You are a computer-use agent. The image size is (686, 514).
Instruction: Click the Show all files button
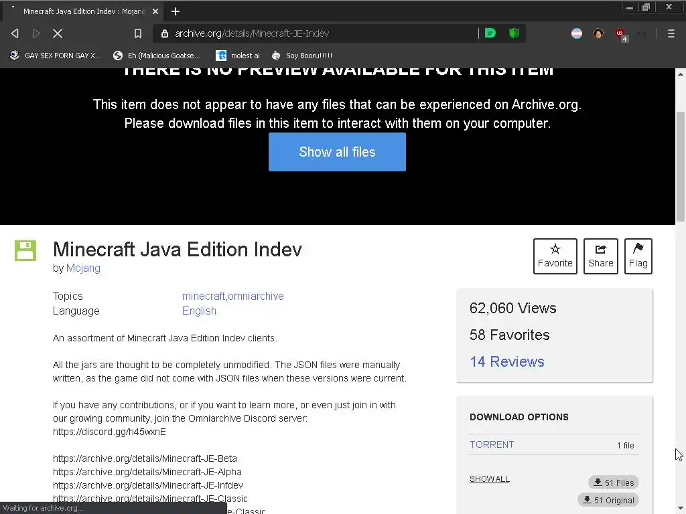[x=337, y=152]
